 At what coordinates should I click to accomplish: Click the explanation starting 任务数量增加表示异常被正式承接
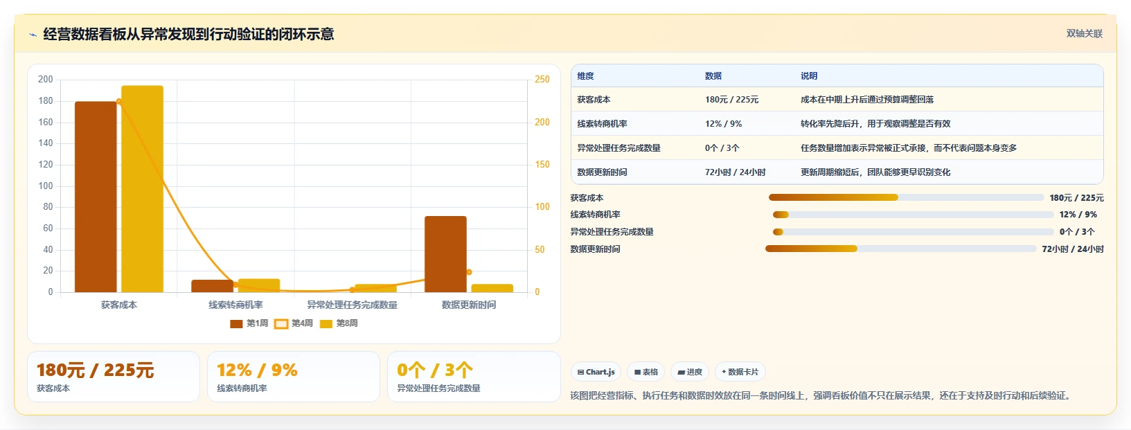(x=909, y=148)
